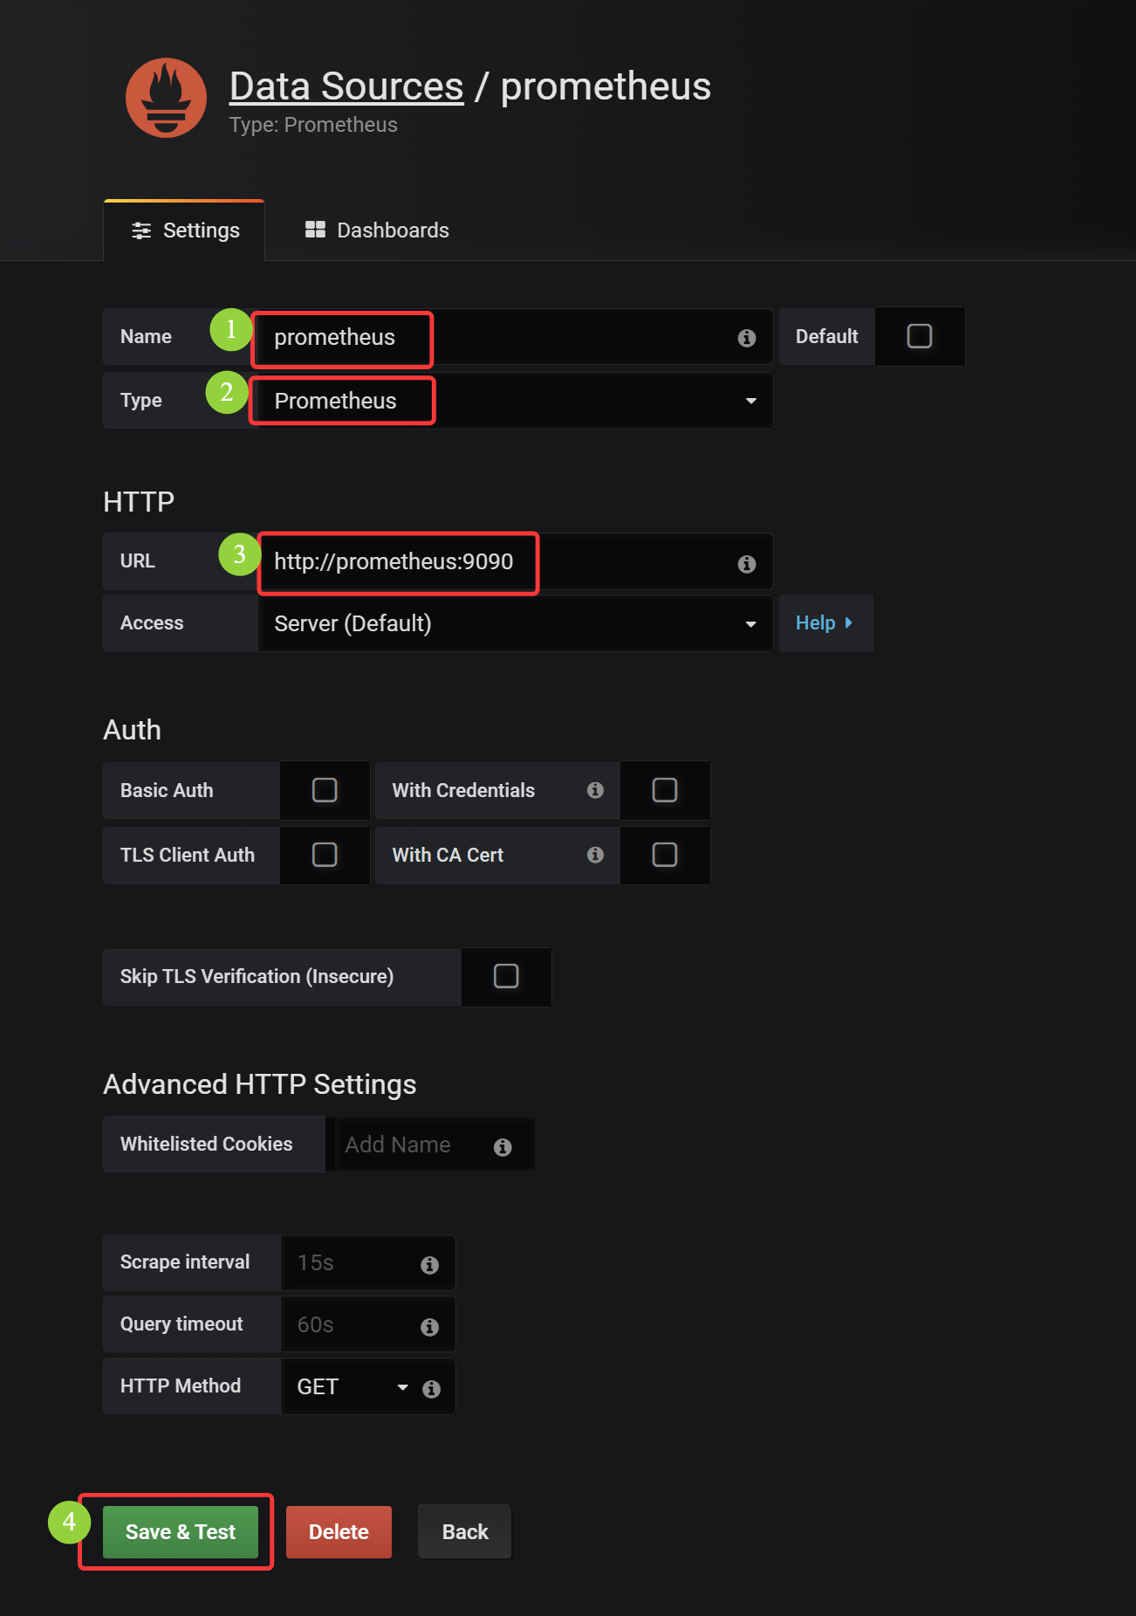The height and width of the screenshot is (1616, 1136).
Task: Open the Type dropdown showing Prometheus
Action: (515, 401)
